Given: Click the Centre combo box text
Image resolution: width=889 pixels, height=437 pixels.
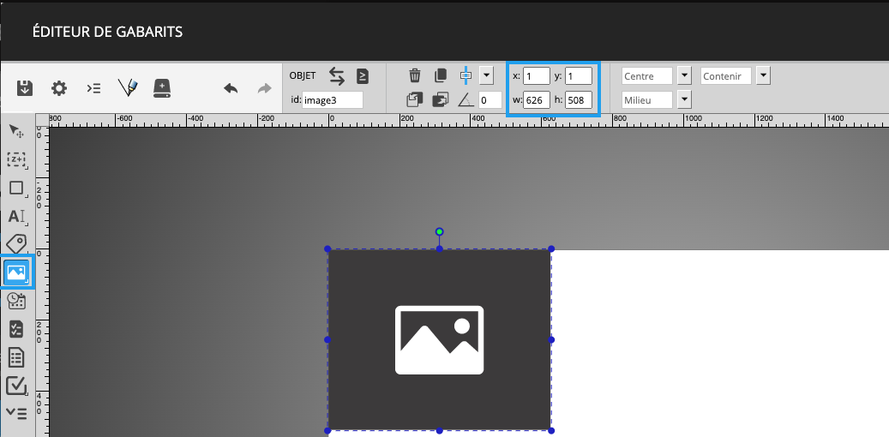Looking at the screenshot, I should [647, 76].
